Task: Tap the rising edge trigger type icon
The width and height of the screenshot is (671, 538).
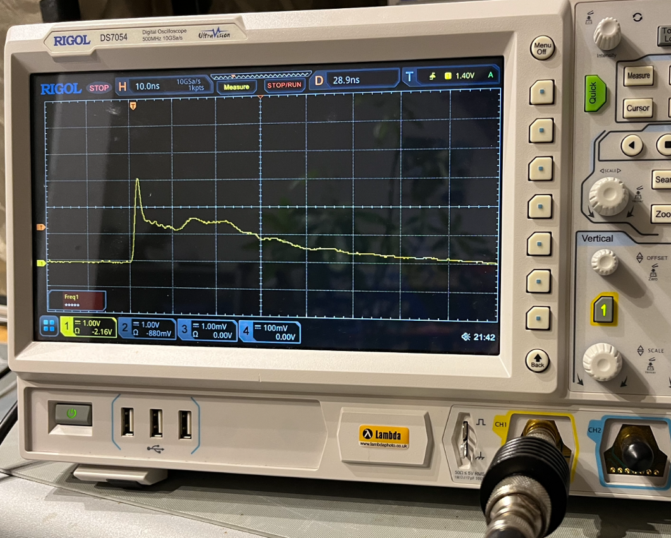Action: click(433, 76)
